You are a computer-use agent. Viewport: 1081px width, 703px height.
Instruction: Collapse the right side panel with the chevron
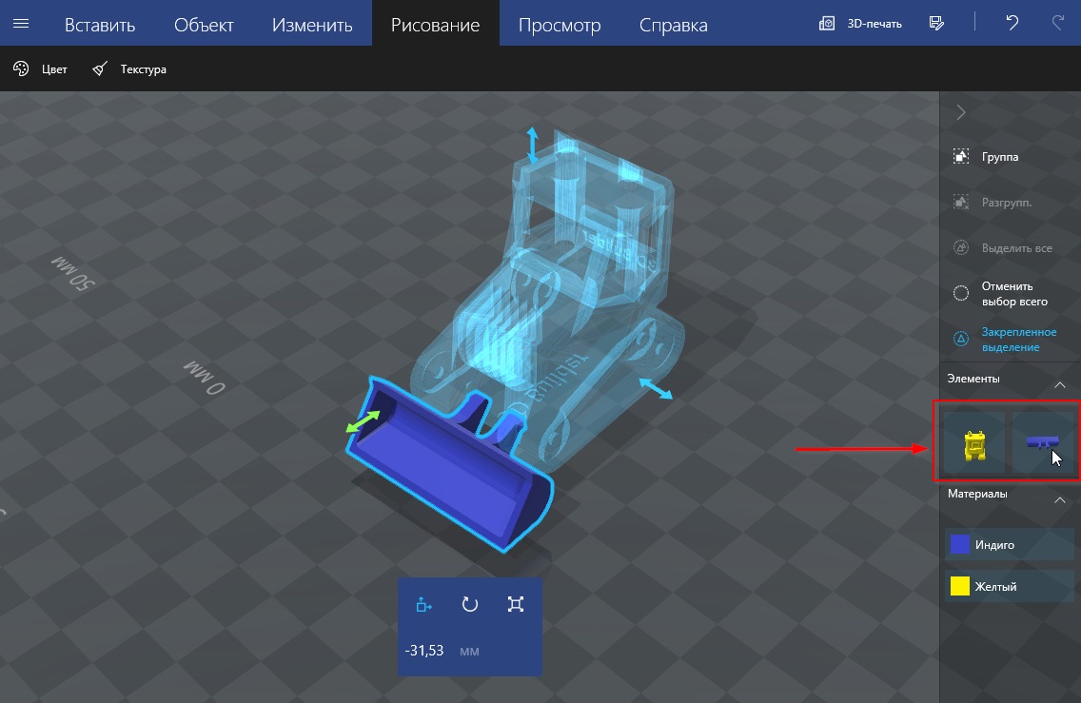pyautogui.click(x=961, y=112)
